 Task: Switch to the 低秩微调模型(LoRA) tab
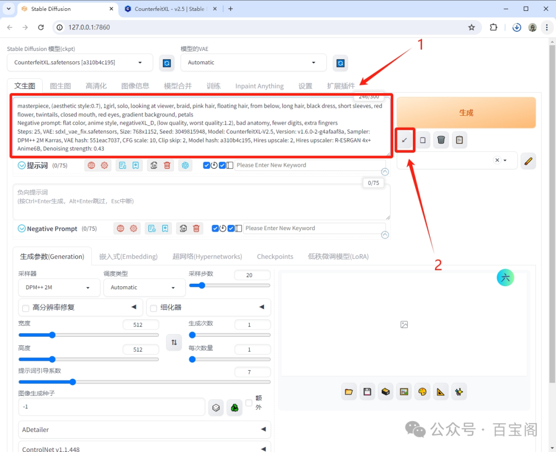[x=338, y=257]
